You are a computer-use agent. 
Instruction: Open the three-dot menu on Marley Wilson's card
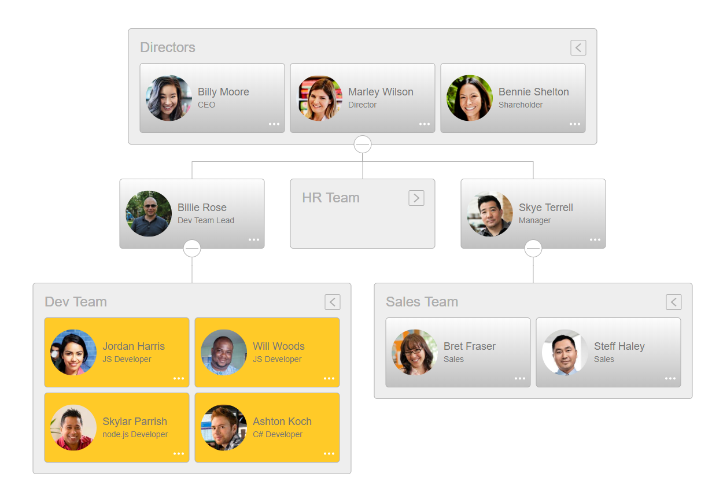click(x=425, y=124)
